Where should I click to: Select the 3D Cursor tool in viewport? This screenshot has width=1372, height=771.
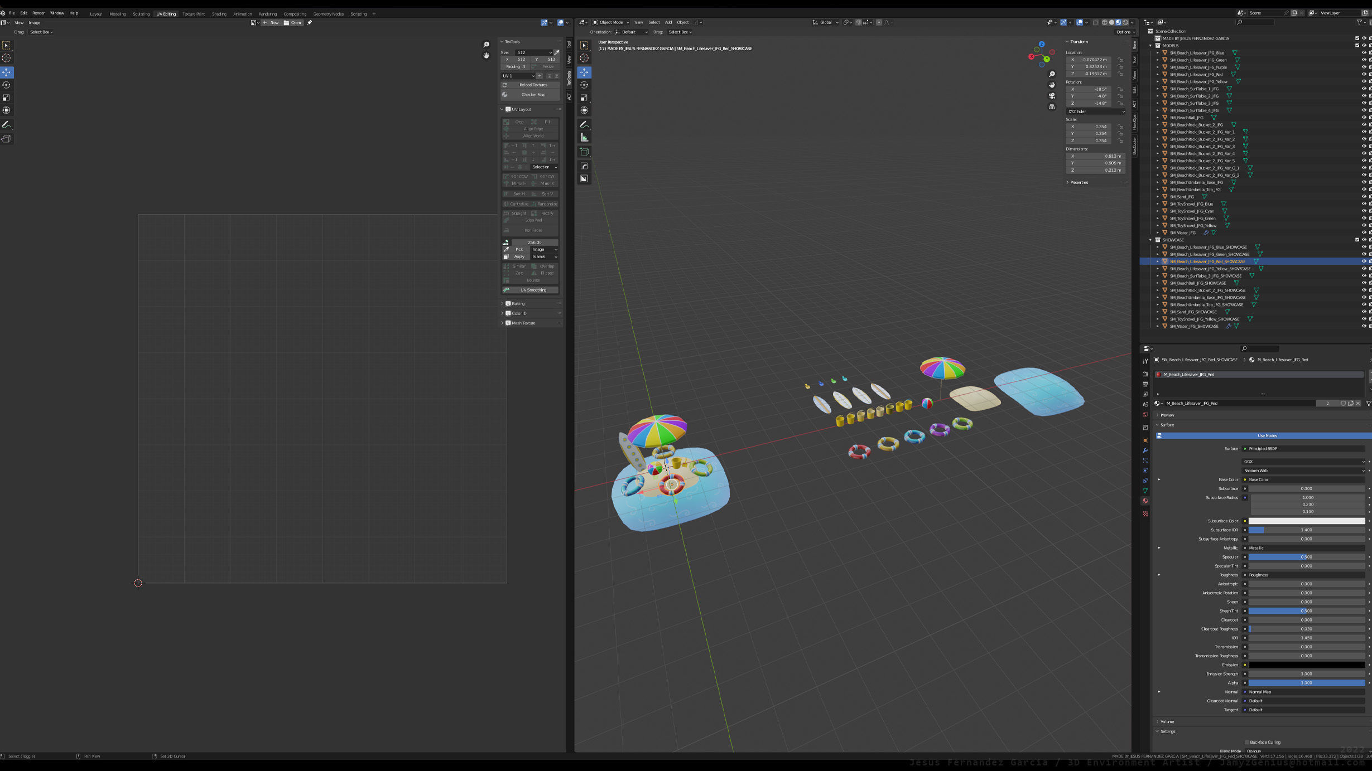coord(584,58)
